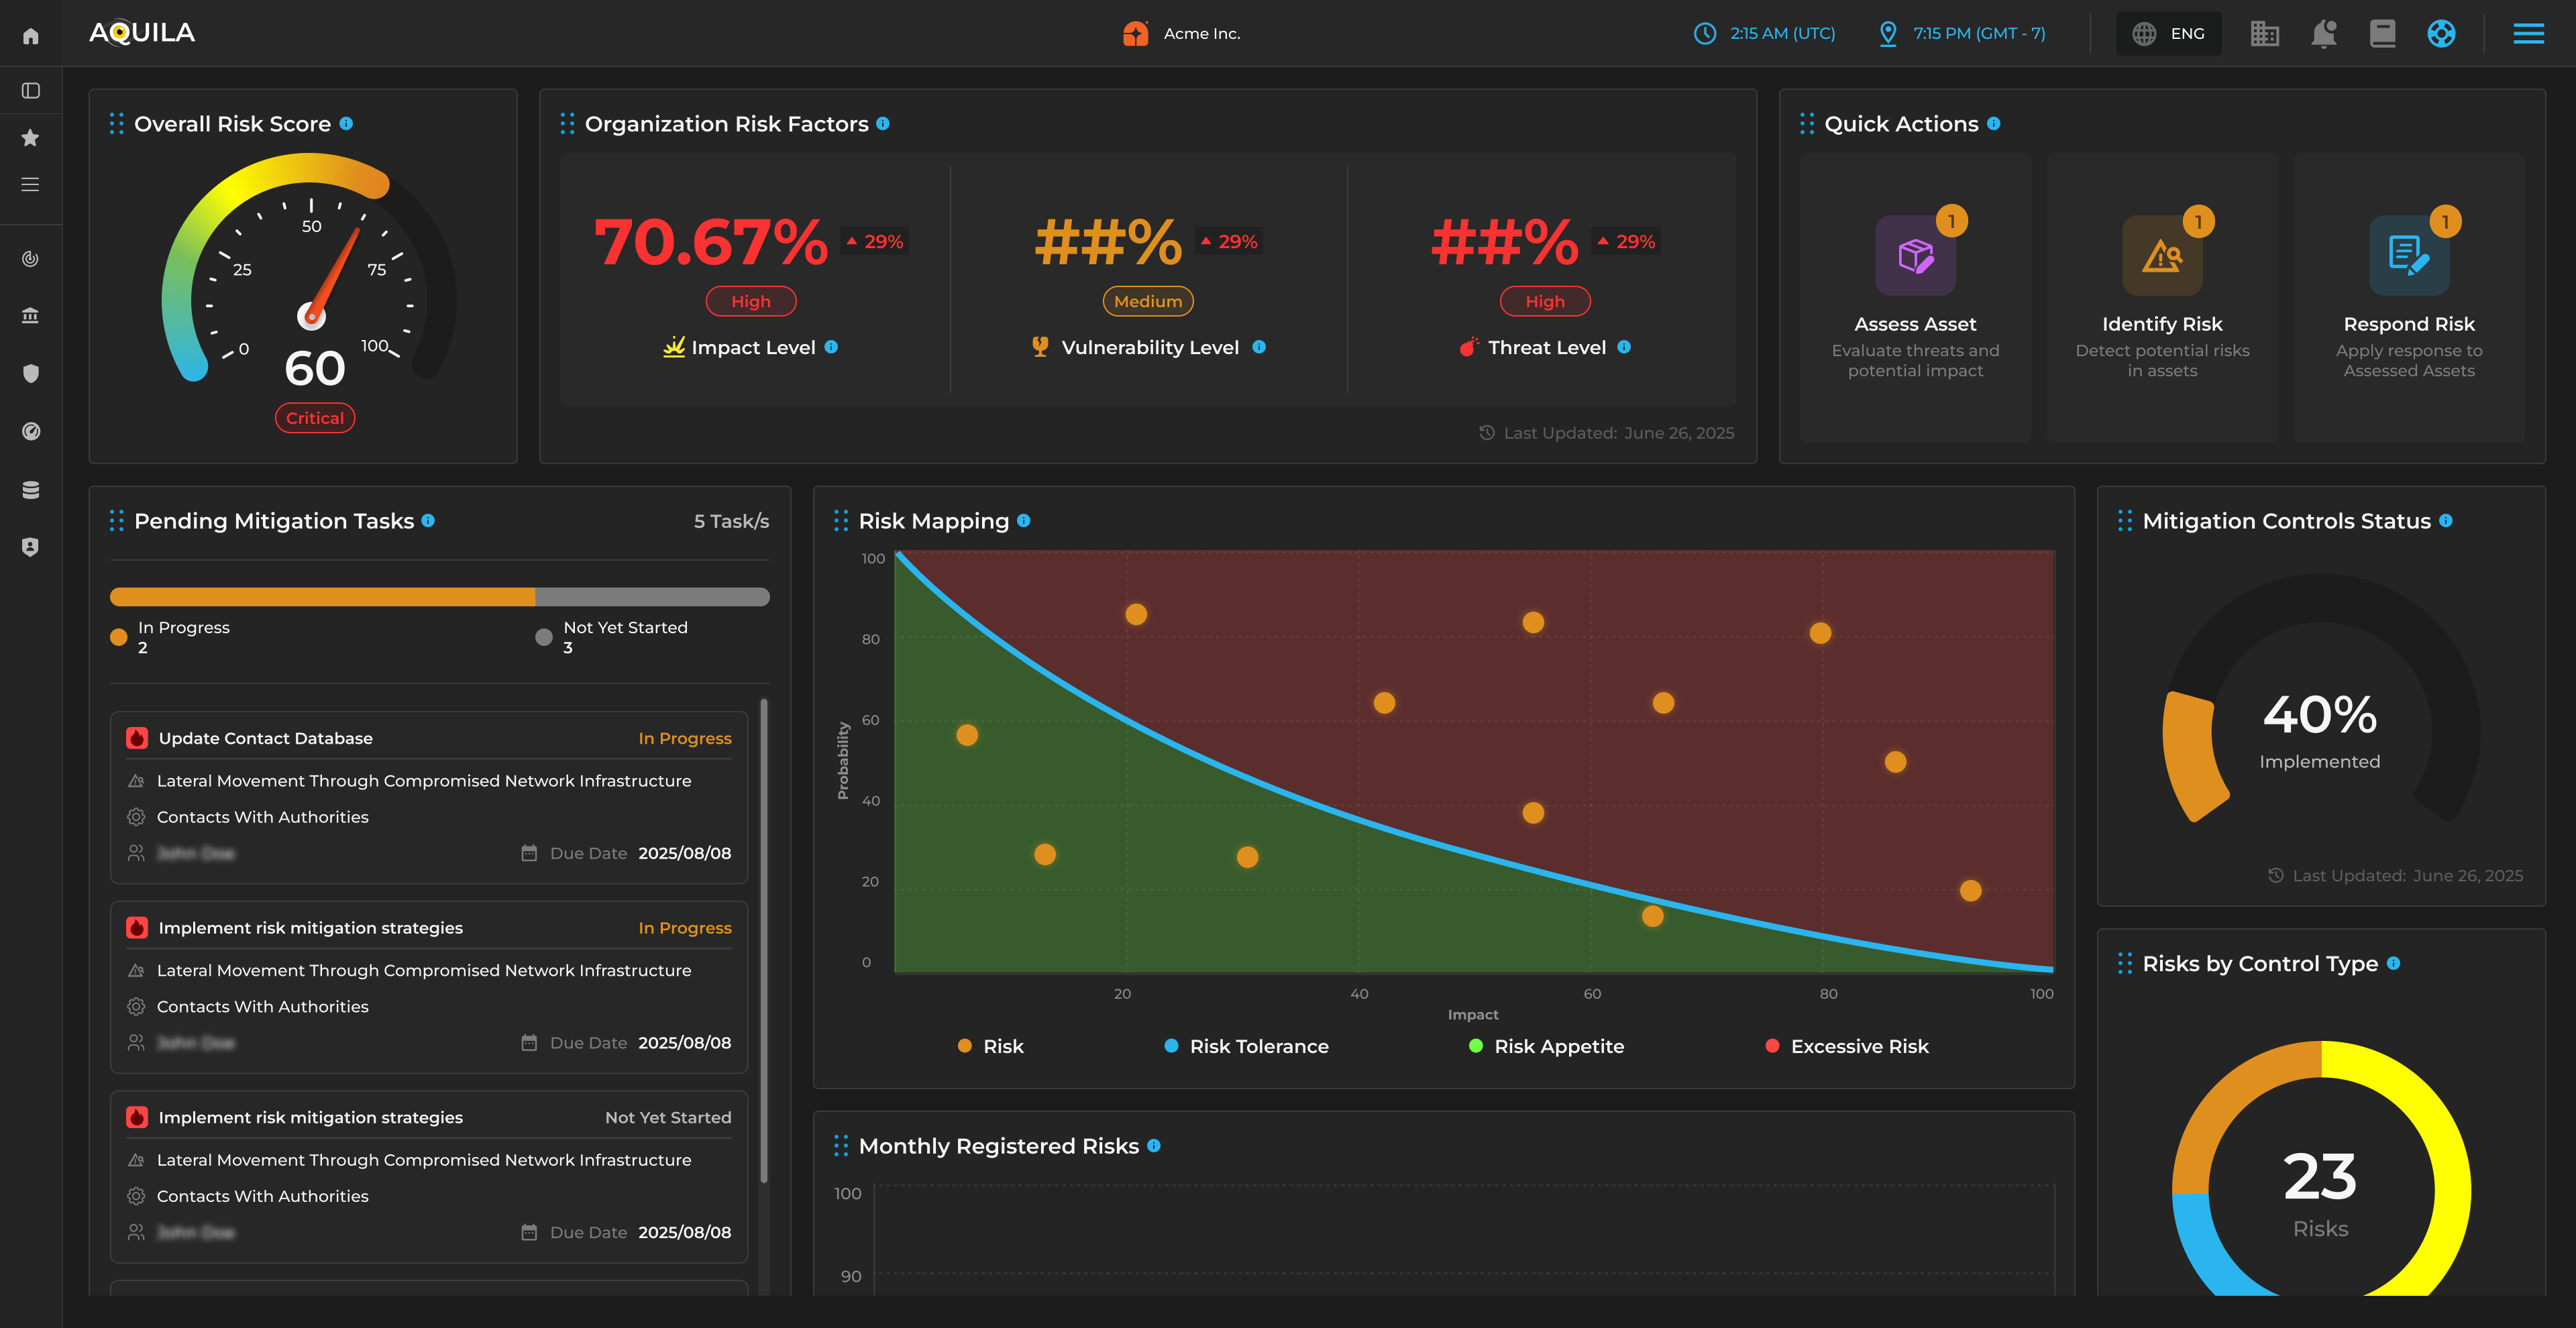Click the bank institution sidebar icon
Screen dimensions: 2576x1328
coord(31,316)
